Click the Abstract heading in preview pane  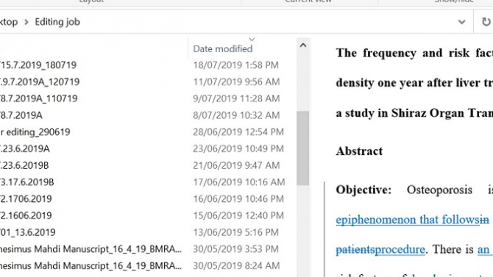coord(359,151)
